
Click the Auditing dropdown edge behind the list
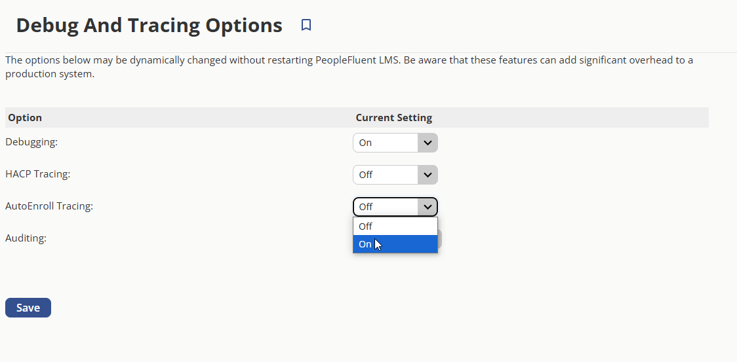pyautogui.click(x=439, y=238)
